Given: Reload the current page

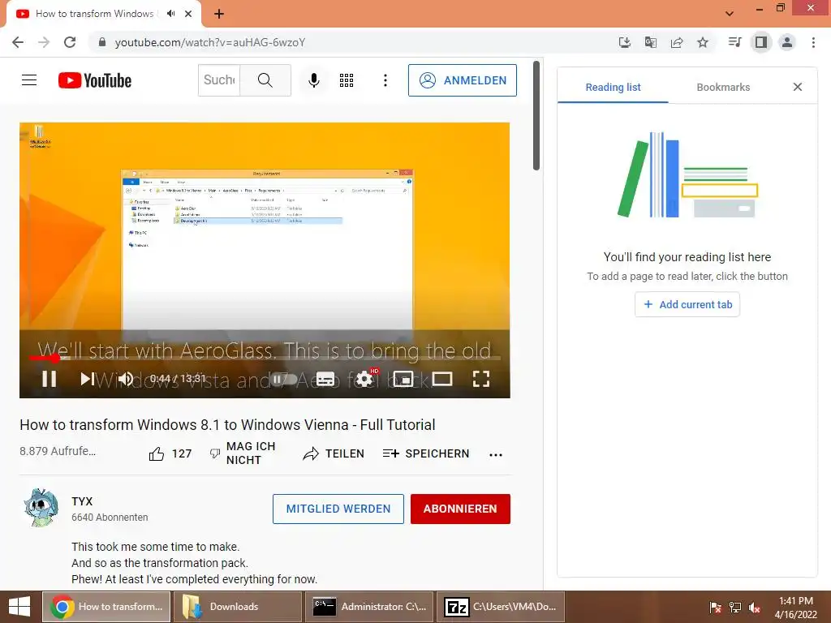Looking at the screenshot, I should click(70, 42).
